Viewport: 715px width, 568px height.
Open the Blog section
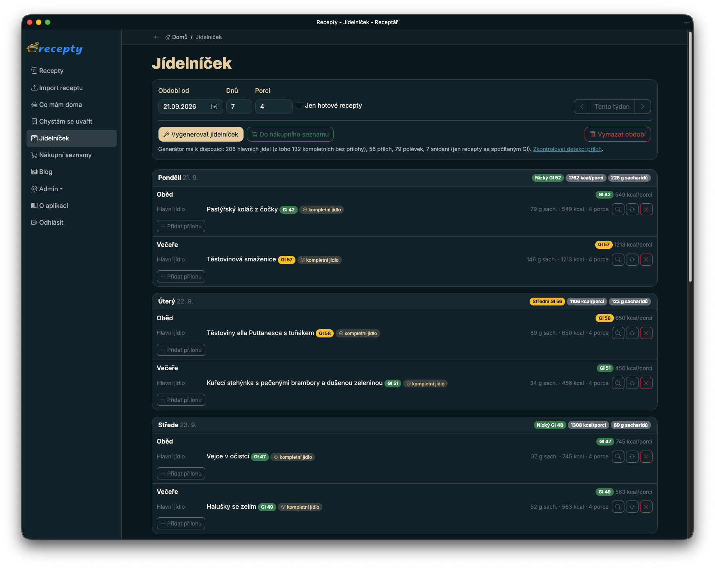[71, 172]
